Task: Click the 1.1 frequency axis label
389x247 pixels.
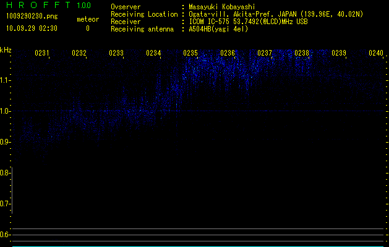Action: point(5,80)
